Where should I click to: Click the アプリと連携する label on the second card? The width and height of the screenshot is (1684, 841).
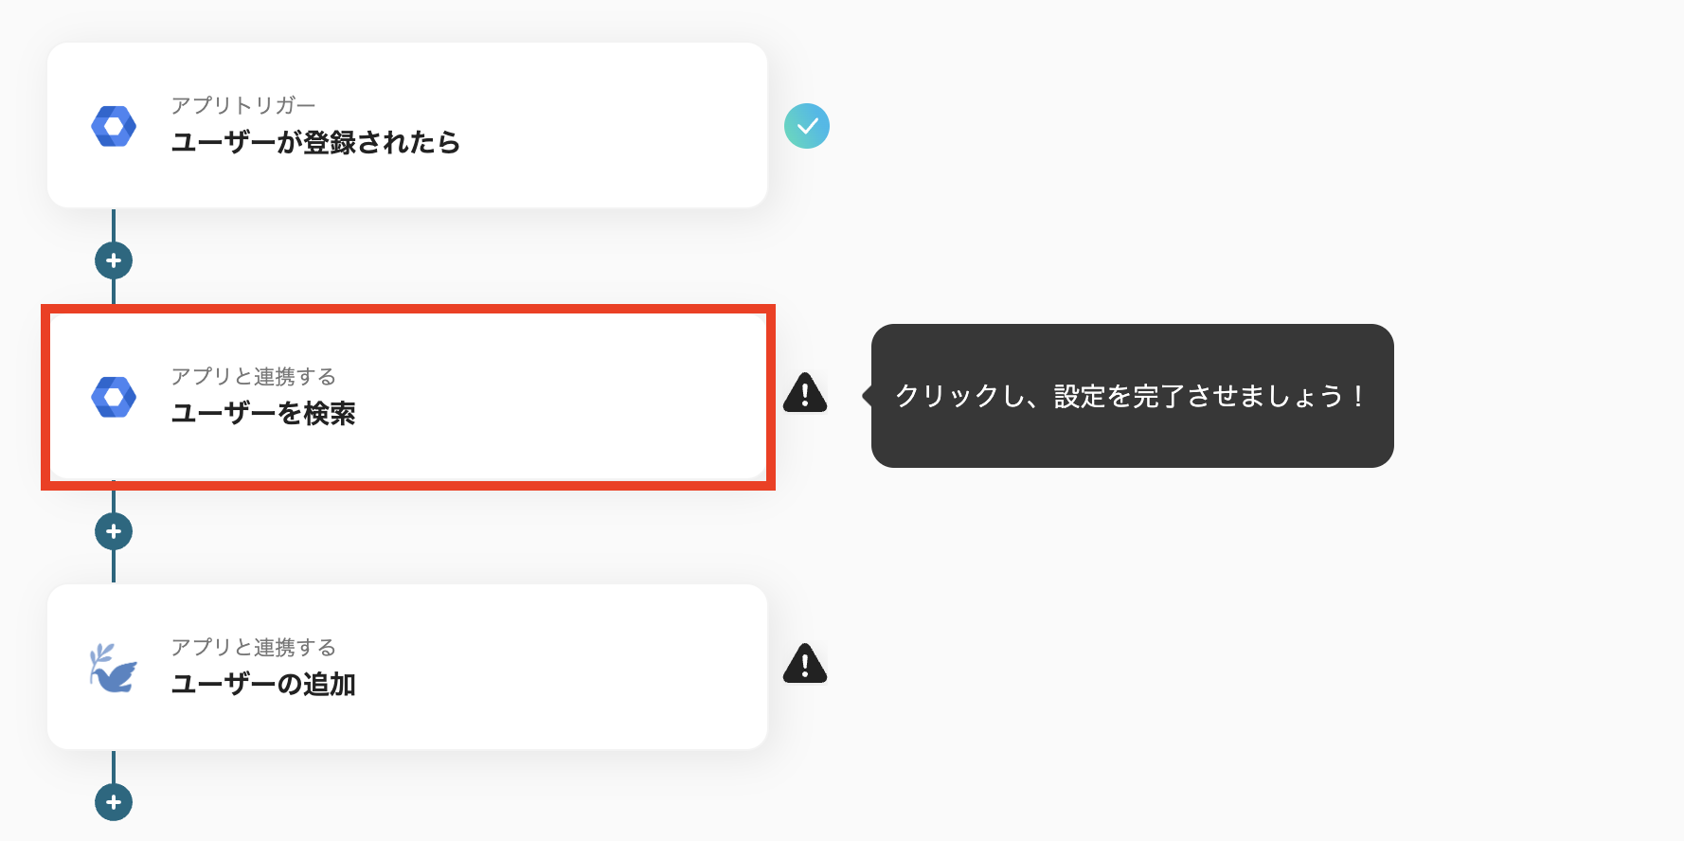pos(253,376)
